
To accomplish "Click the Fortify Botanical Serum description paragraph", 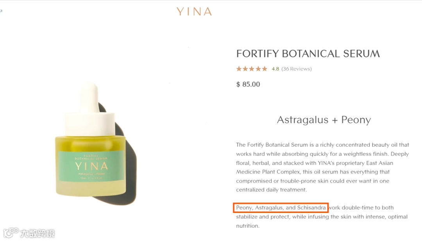I will 322,167.
